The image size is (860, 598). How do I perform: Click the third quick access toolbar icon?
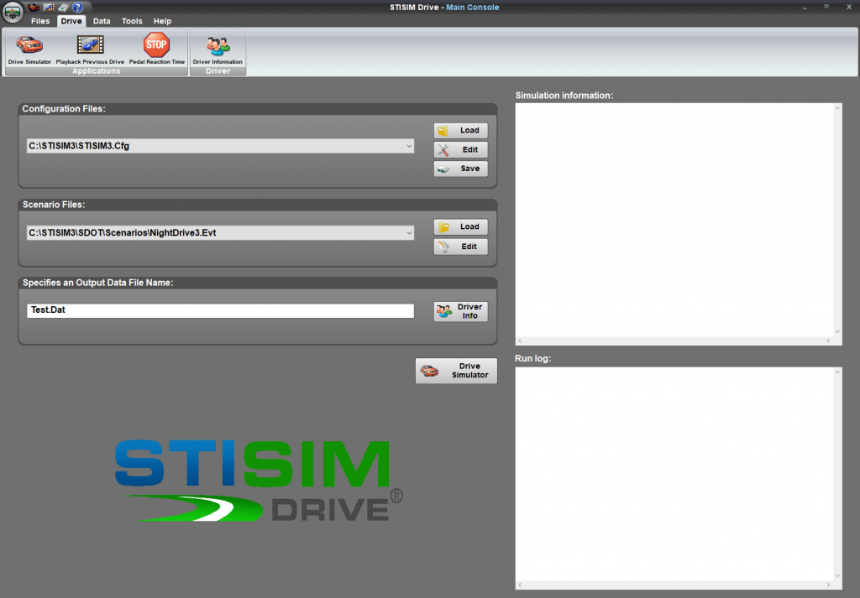[x=63, y=7]
